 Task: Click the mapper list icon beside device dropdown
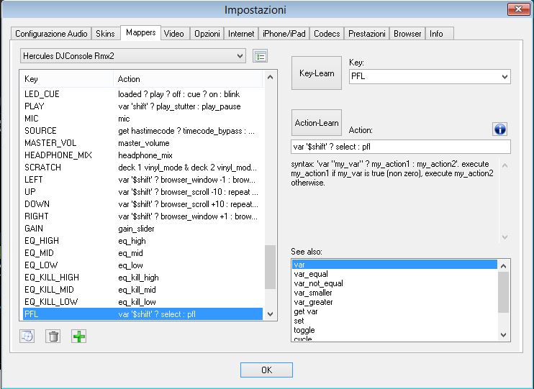pyautogui.click(x=260, y=56)
